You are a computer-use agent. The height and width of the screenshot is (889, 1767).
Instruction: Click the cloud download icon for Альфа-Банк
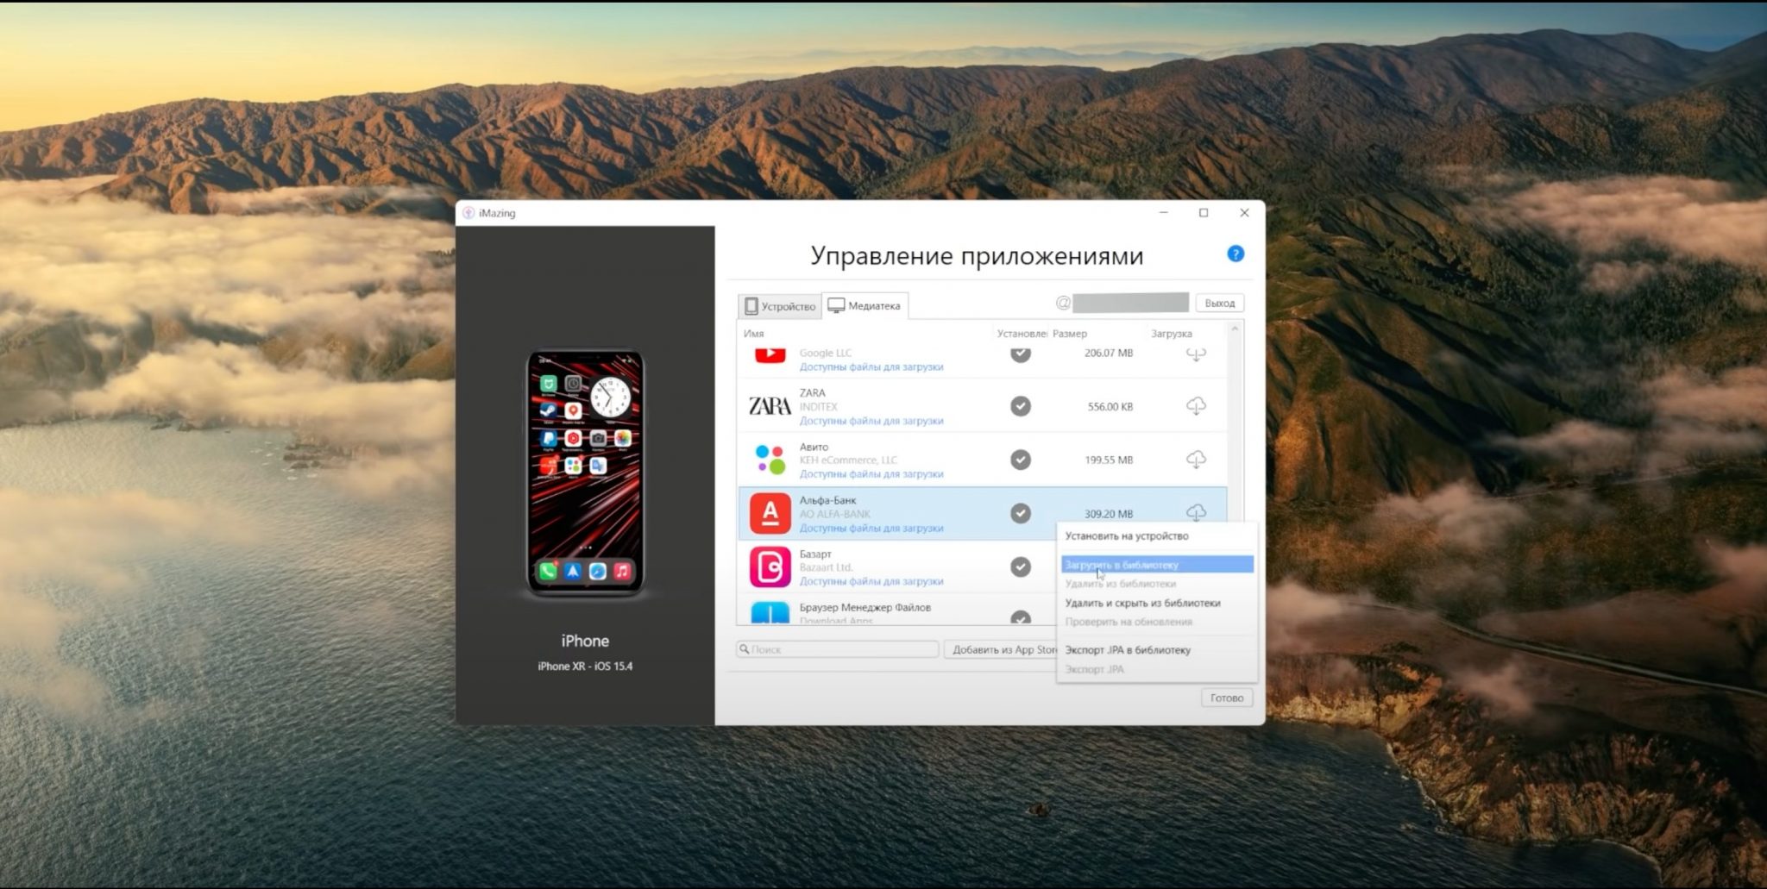click(x=1196, y=512)
